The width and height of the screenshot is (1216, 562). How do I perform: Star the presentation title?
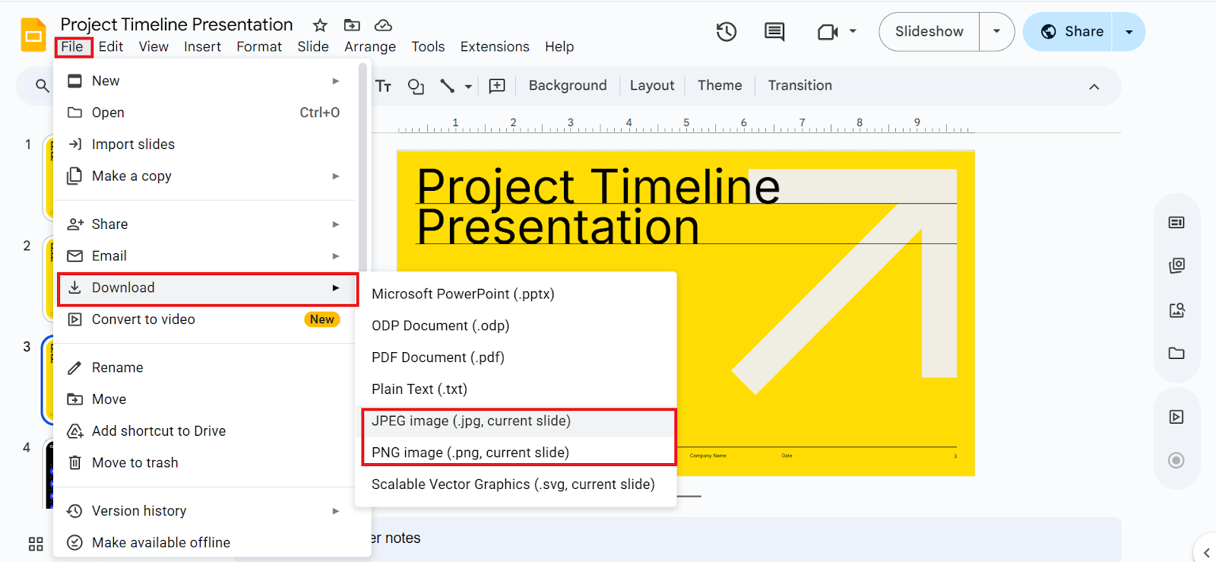(320, 25)
